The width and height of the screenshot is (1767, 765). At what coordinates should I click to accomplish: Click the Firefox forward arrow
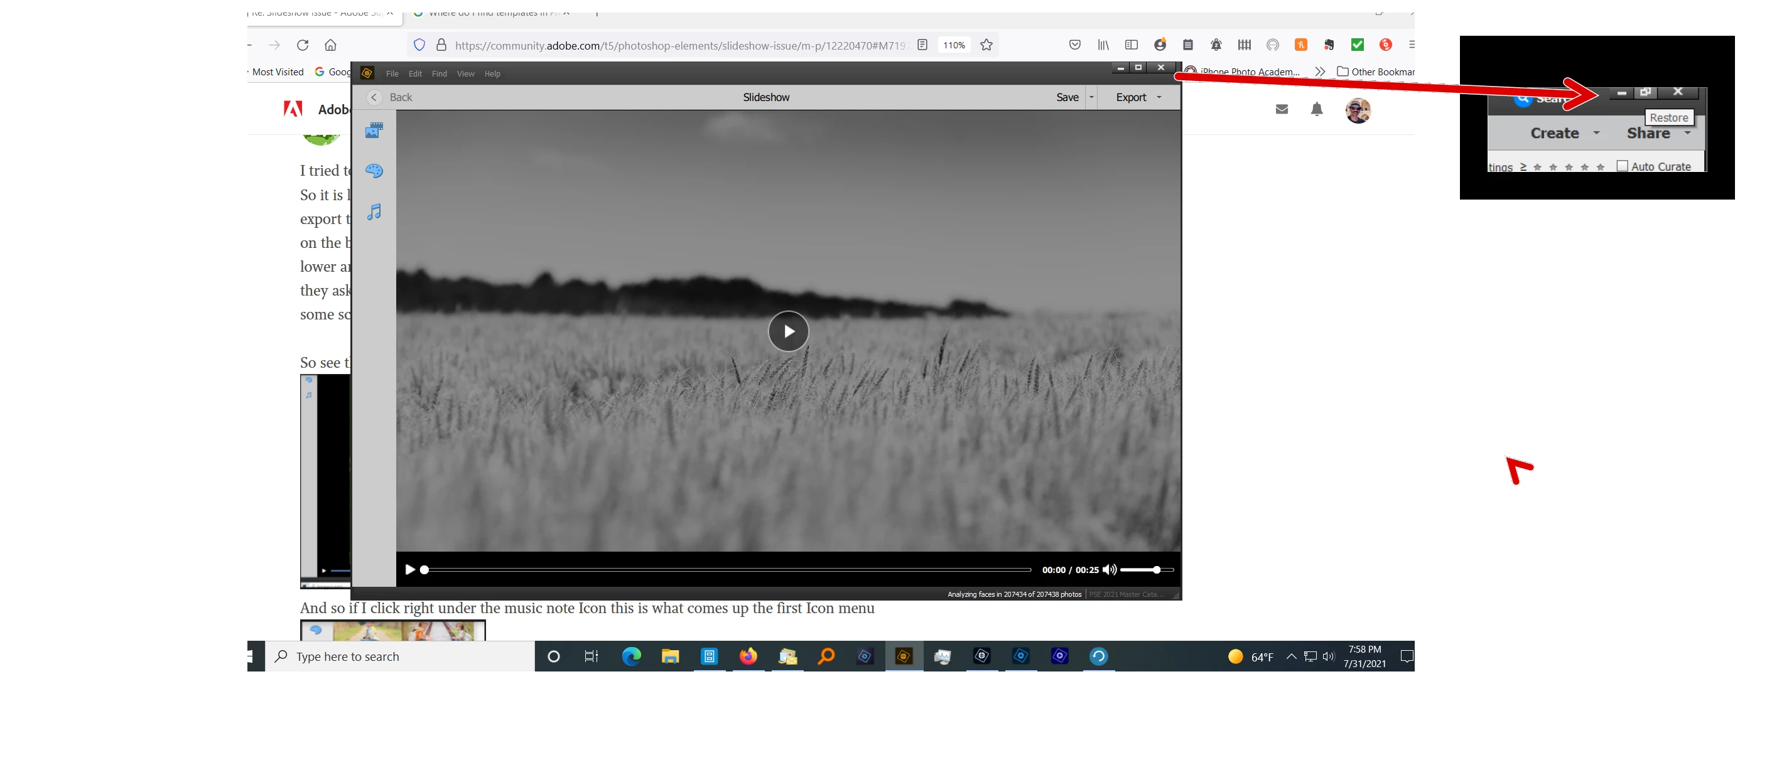click(x=274, y=45)
